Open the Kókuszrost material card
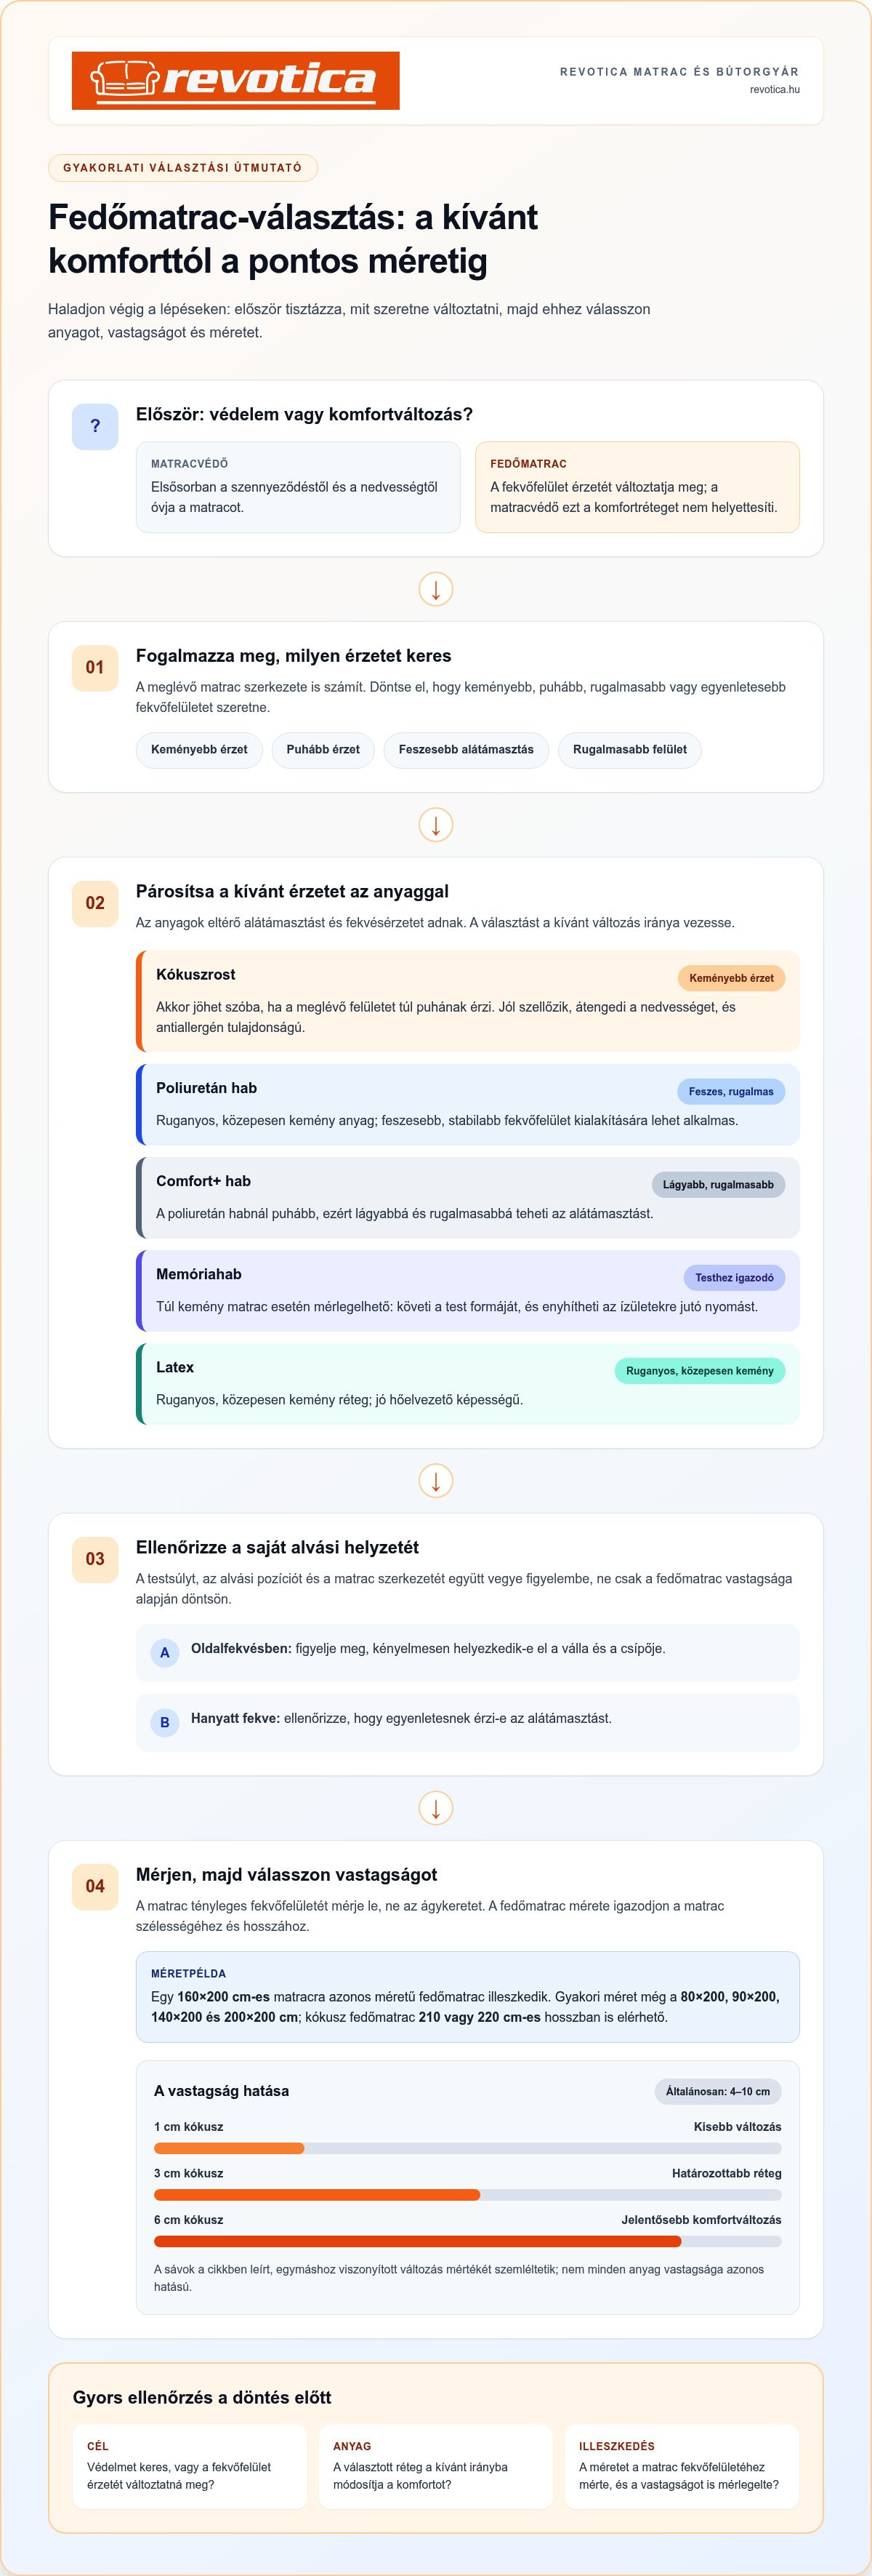Viewport: 872px width, 2576px height. click(x=467, y=1001)
